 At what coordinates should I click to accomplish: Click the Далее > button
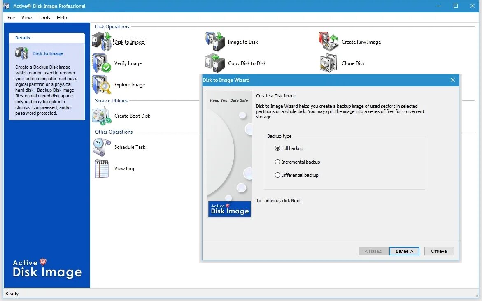pos(404,251)
